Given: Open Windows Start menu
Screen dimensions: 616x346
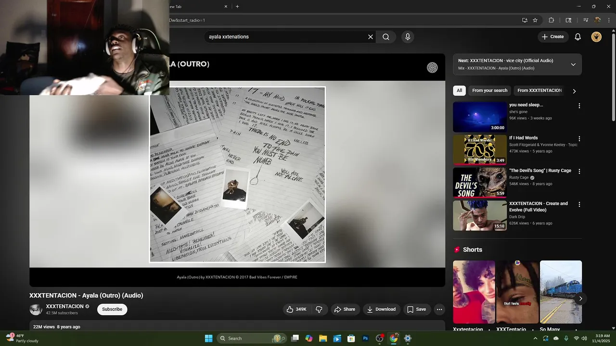Looking at the screenshot, I should 208,338.
